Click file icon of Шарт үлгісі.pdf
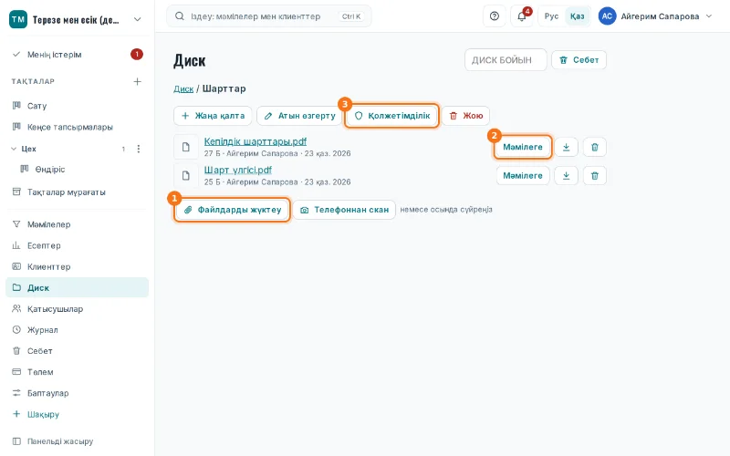The width and height of the screenshot is (730, 456). pos(186,175)
